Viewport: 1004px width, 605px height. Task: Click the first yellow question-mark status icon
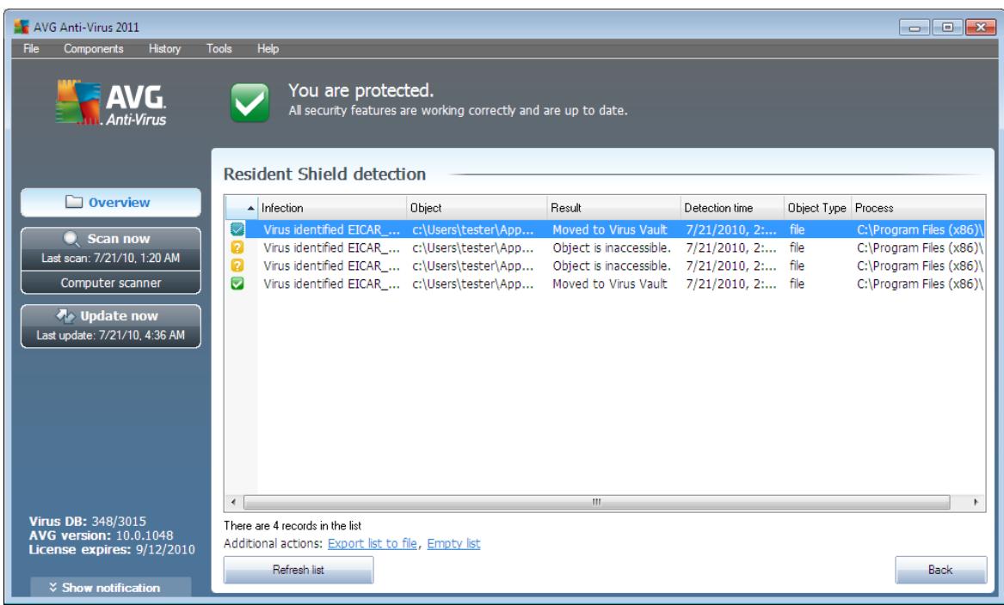tap(237, 247)
